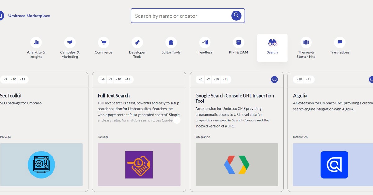
Task: Select the Search binoculars icon
Action: (272, 42)
